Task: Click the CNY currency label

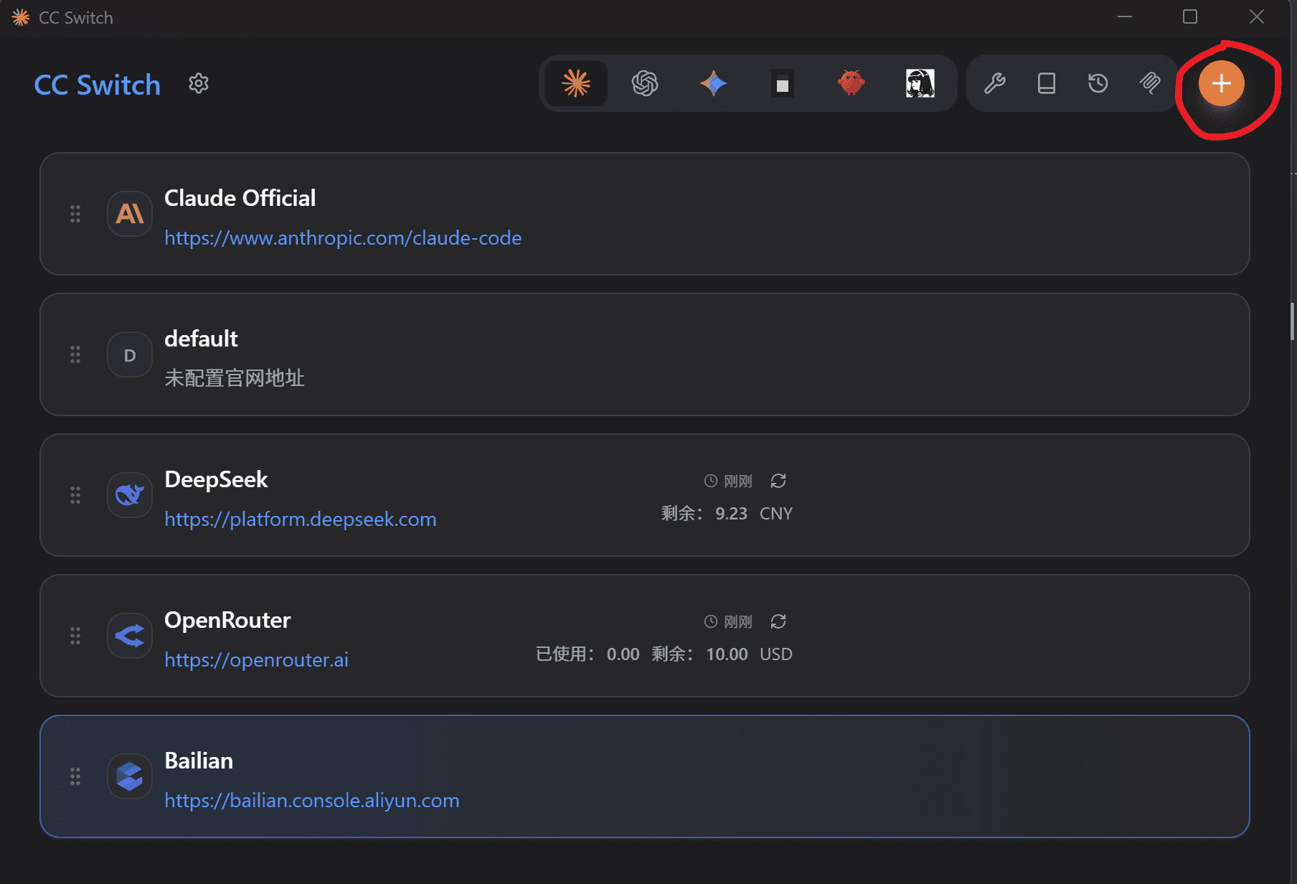Action: pos(776,514)
